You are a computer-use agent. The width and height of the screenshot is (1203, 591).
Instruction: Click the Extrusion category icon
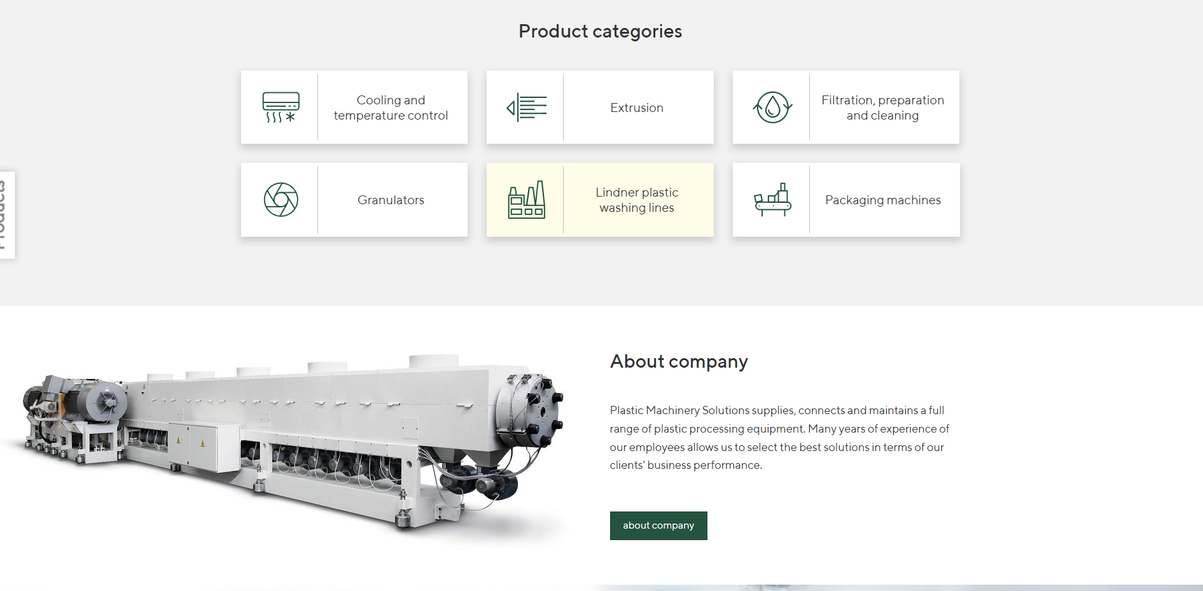pyautogui.click(x=526, y=108)
